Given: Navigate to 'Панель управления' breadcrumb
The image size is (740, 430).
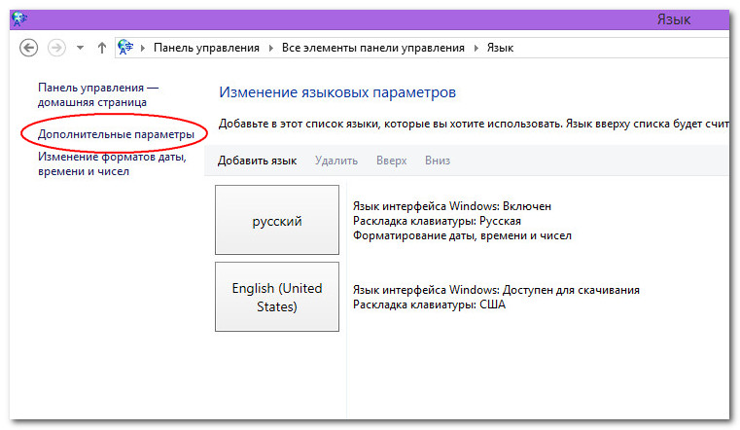Looking at the screenshot, I should point(204,48).
